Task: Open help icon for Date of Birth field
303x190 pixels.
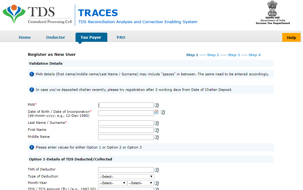Action: (163, 112)
